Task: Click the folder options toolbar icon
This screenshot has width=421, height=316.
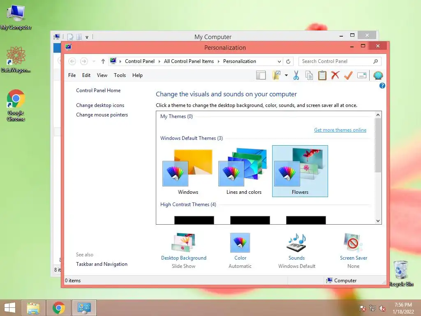Action: tap(276, 76)
